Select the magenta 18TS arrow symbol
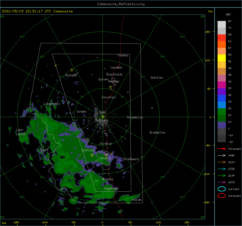Image resolution: width=242 pixels, height=226 pixels. coord(222,182)
